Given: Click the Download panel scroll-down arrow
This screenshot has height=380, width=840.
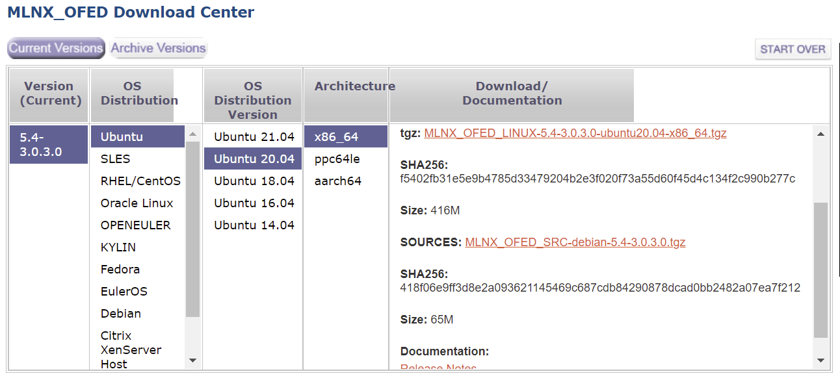Looking at the screenshot, I should (820, 361).
